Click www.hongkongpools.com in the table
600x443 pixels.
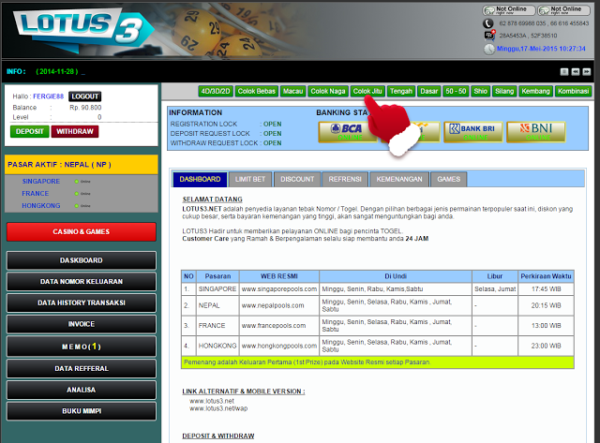279,346
